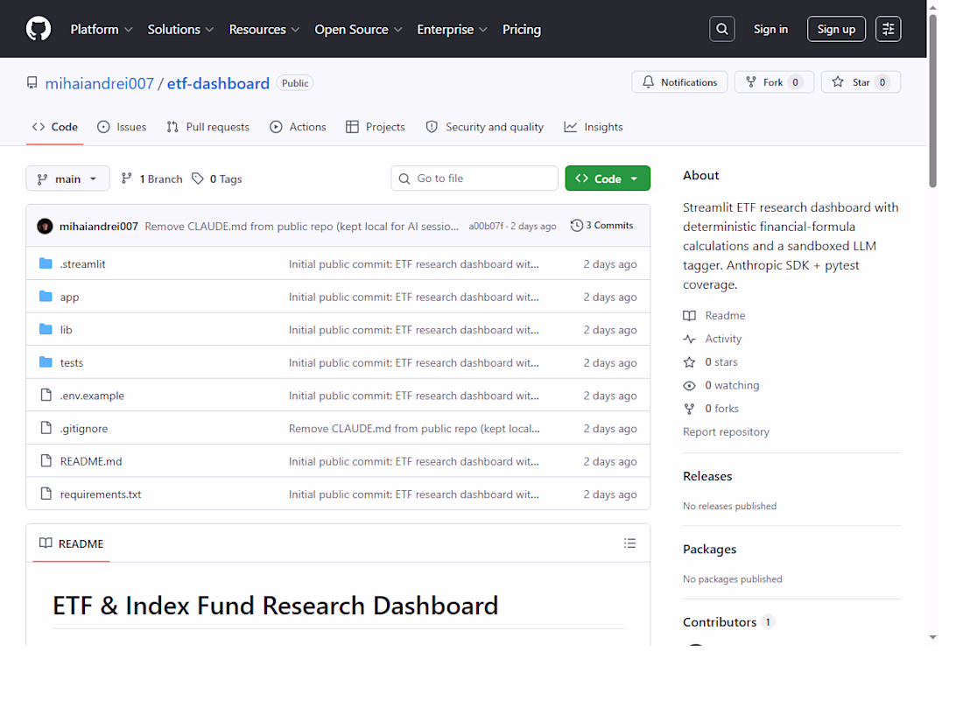Open the mihaiandrei007 owner link
Screen dimensions: 963x722
[x=100, y=83]
